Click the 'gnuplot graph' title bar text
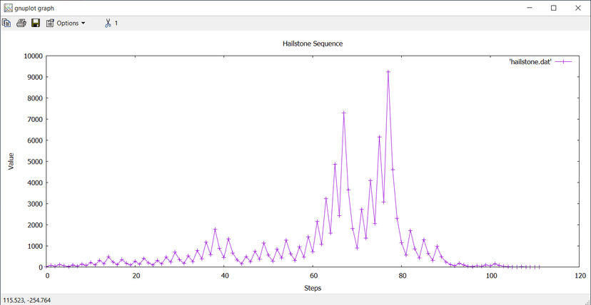The image size is (591, 305). click(36, 7)
